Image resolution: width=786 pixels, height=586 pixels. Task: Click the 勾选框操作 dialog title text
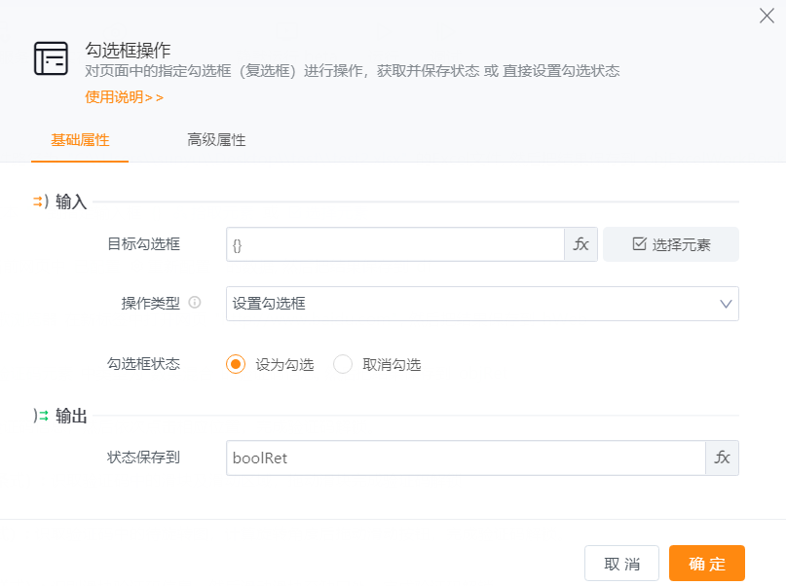129,50
